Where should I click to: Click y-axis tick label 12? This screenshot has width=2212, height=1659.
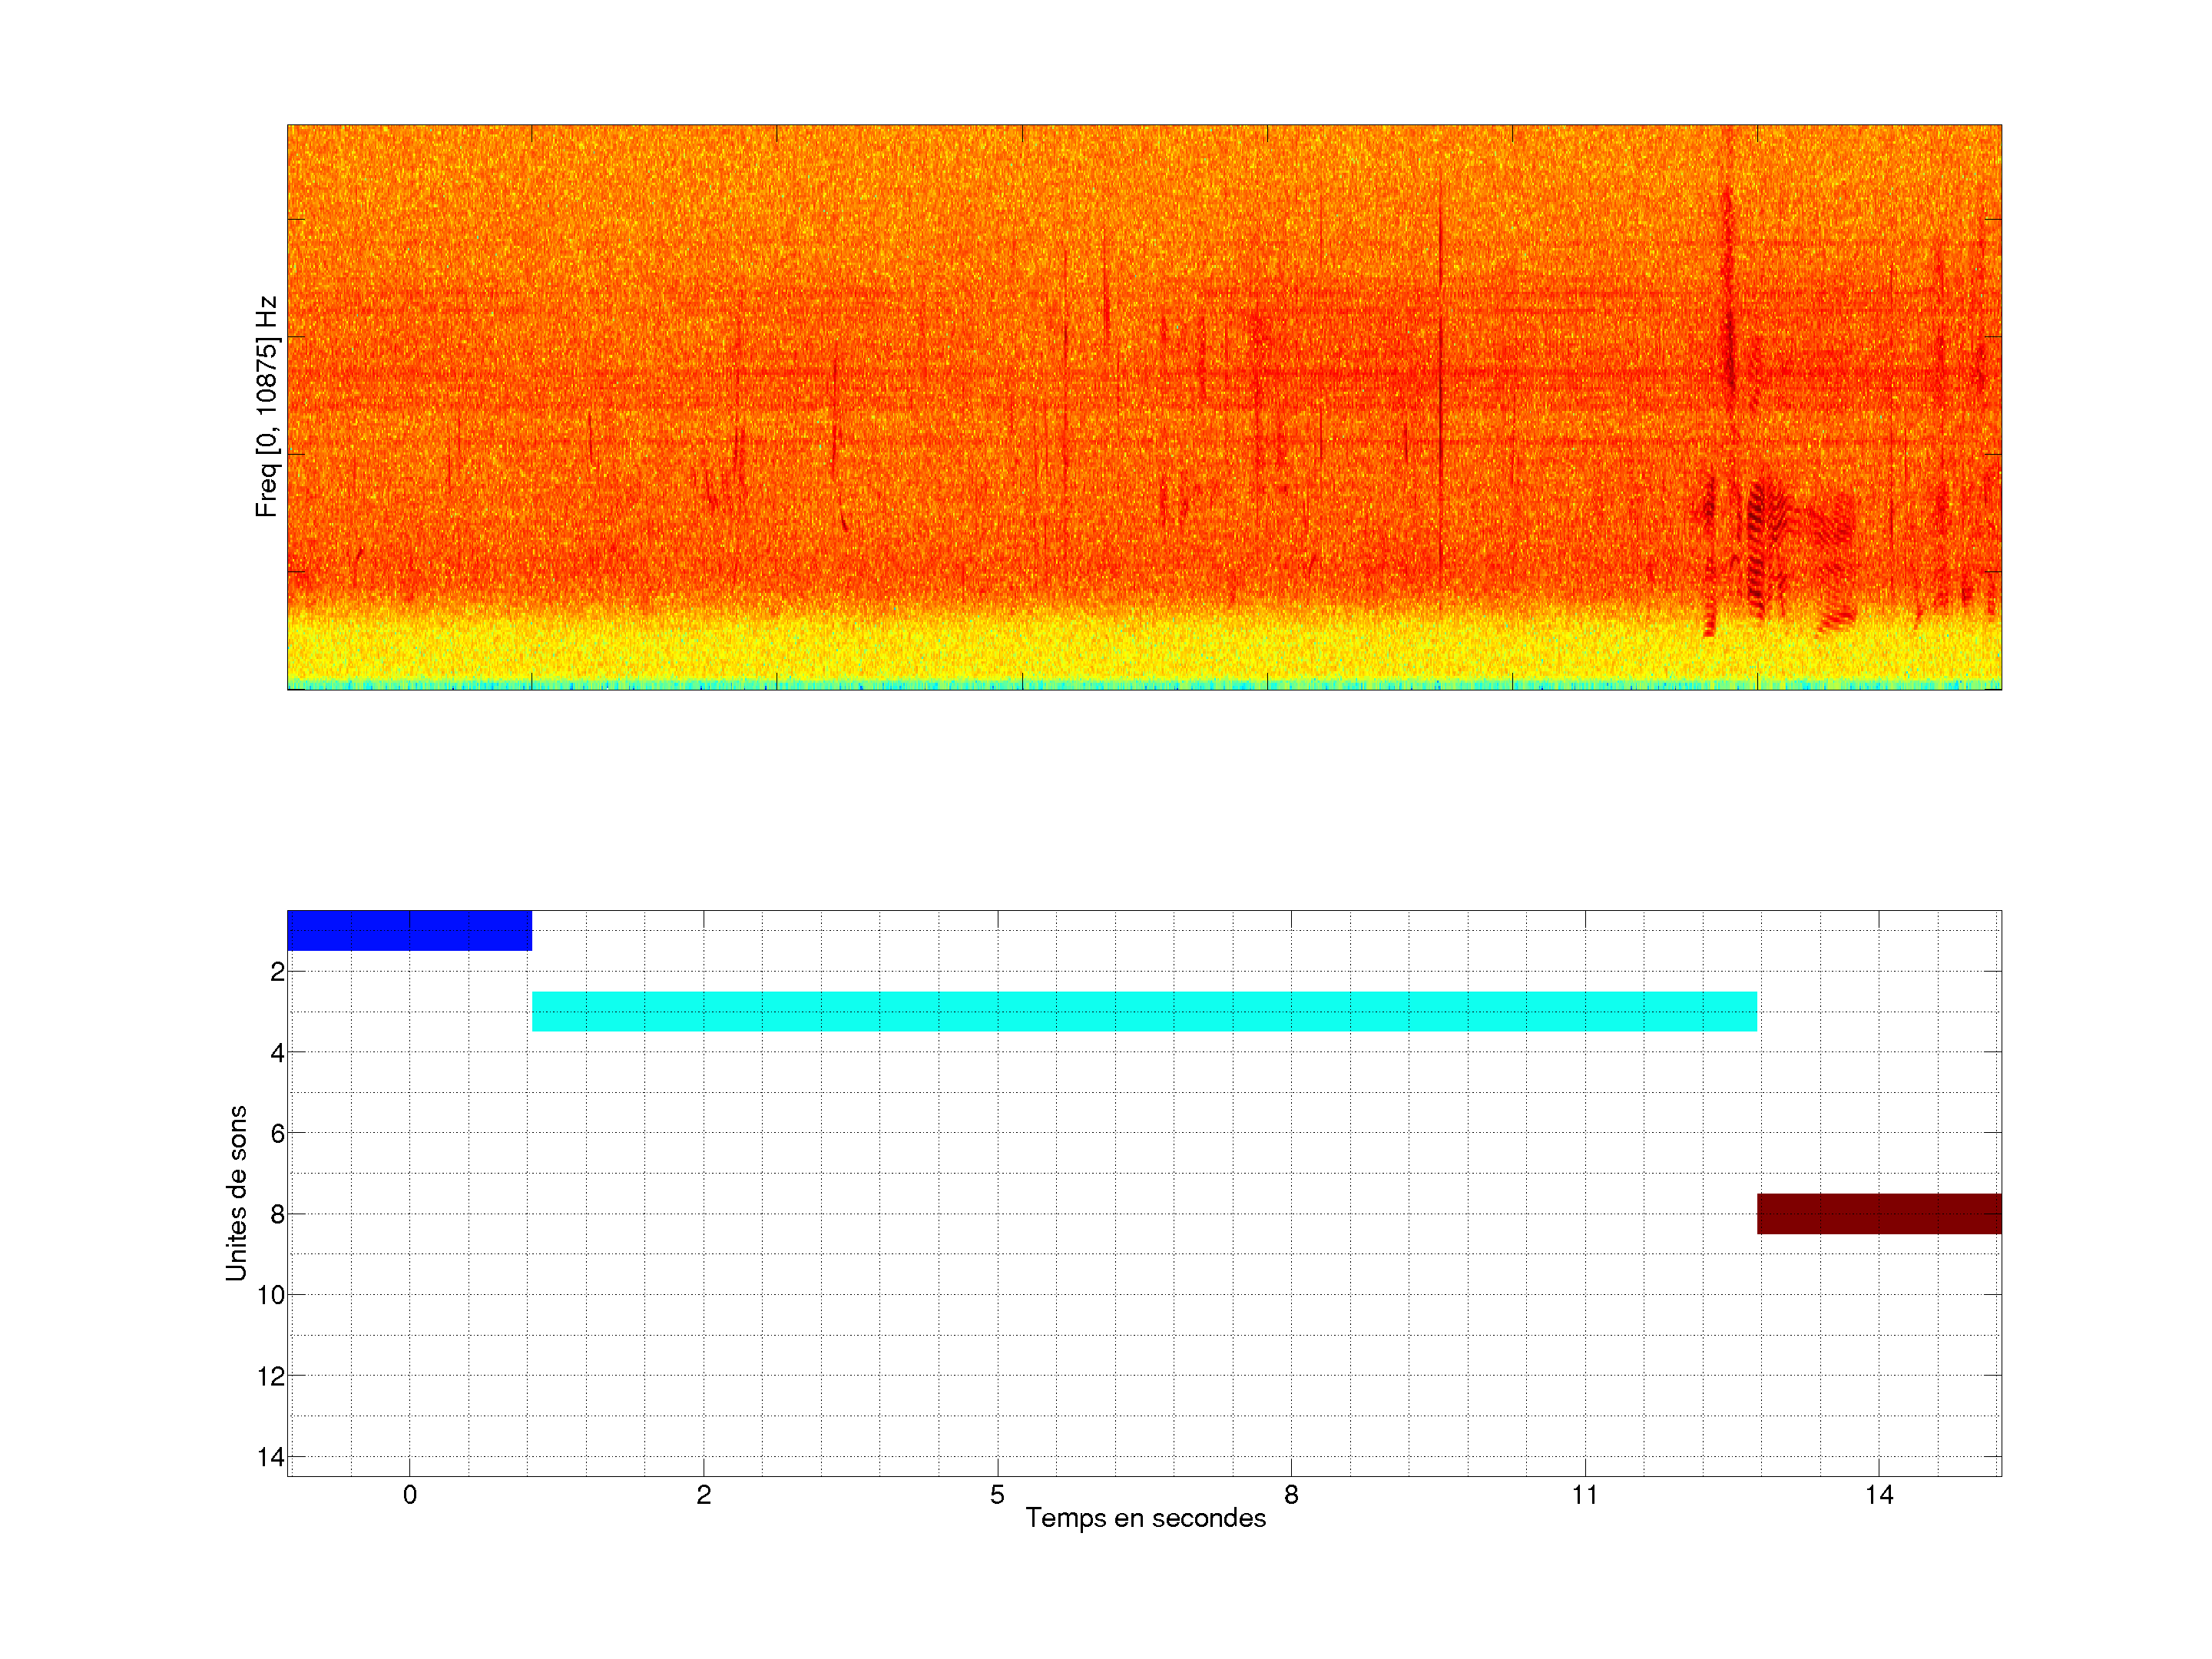[x=271, y=1376]
